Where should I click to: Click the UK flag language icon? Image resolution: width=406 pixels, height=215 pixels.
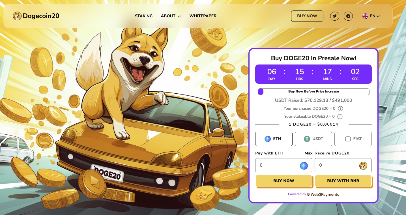coord(365,16)
